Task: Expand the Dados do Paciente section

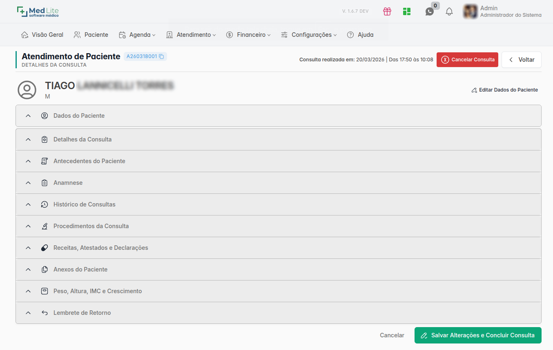Action: click(x=279, y=116)
